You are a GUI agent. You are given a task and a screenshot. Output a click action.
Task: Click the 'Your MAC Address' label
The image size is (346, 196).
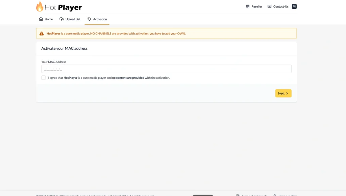click(x=54, y=62)
